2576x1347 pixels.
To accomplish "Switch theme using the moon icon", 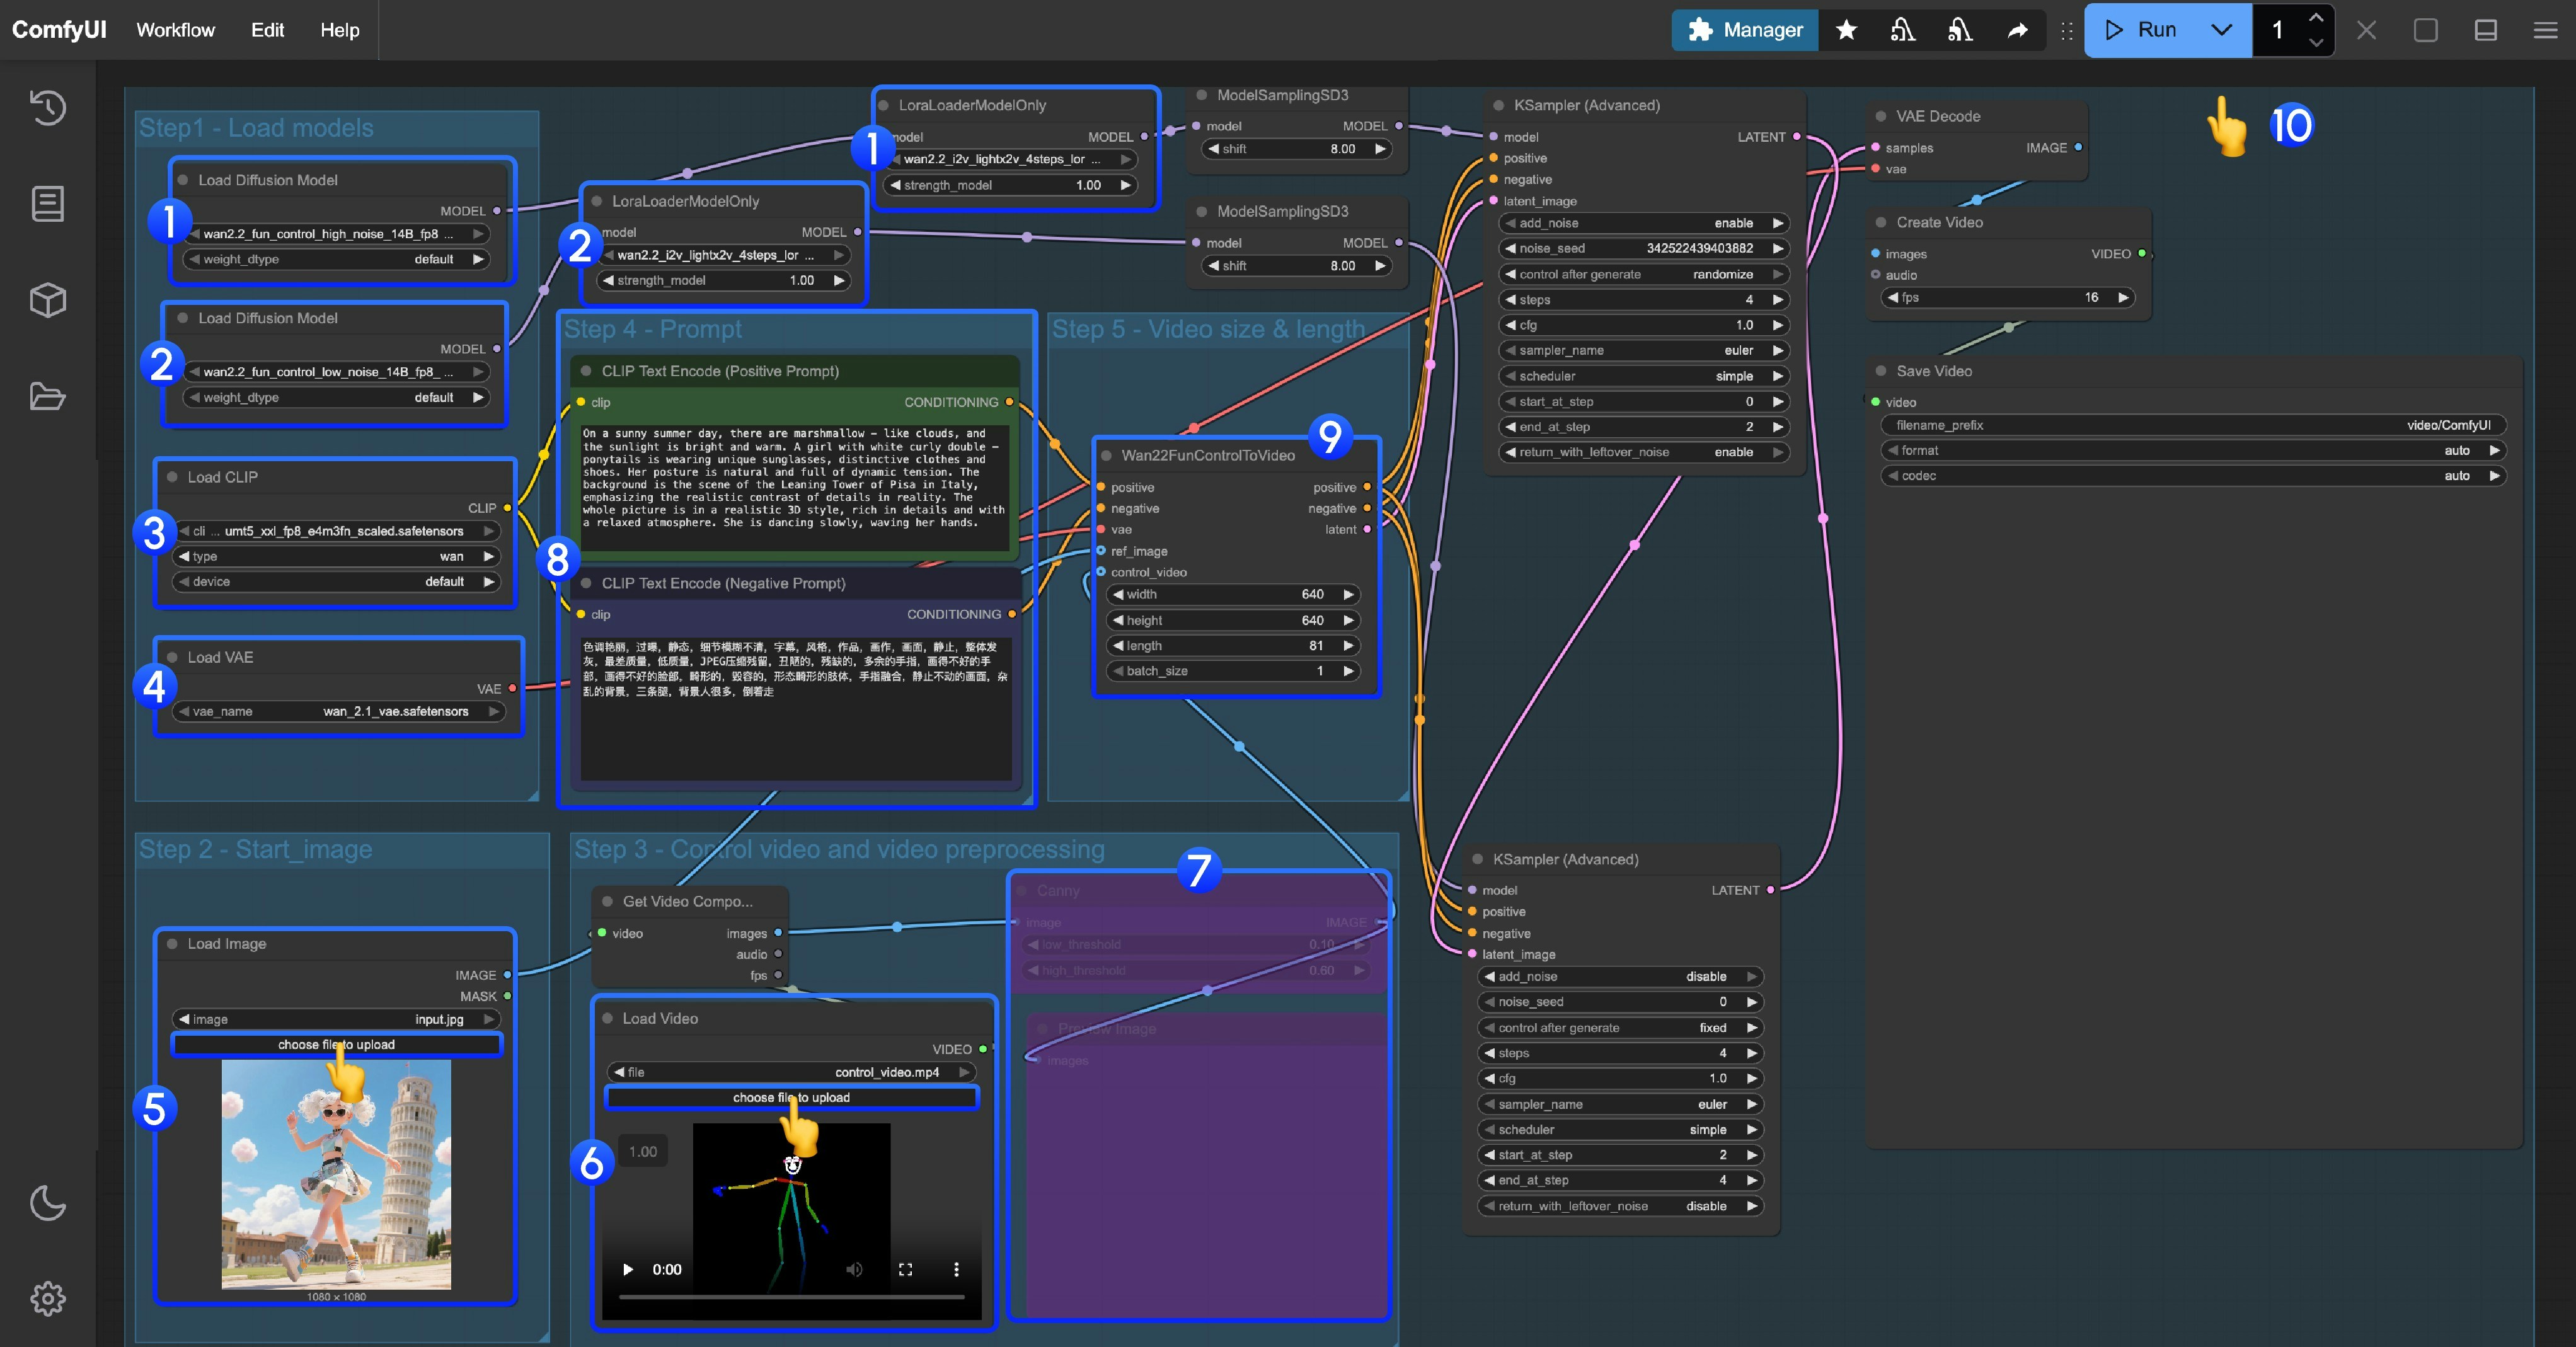I will (x=48, y=1203).
